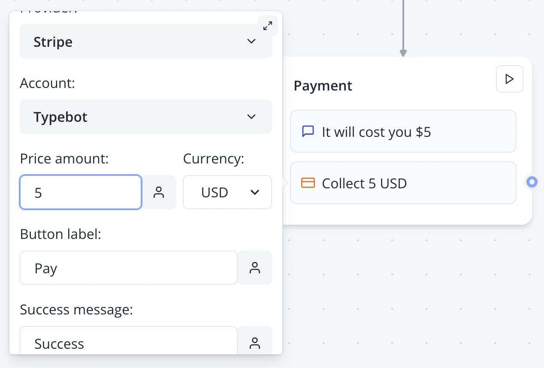
Task: Run a preview from the Payment group play icon
Action: 509,79
